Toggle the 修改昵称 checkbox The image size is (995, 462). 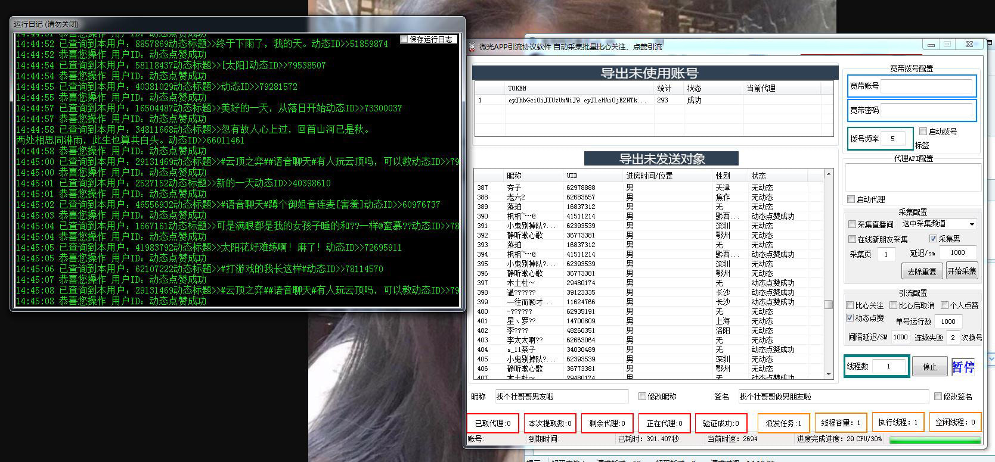[x=642, y=397]
